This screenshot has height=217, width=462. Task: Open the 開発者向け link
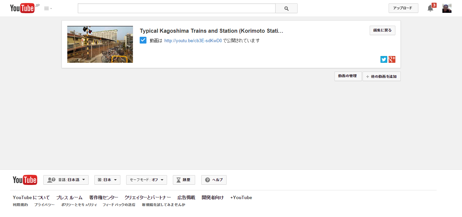pyautogui.click(x=213, y=197)
